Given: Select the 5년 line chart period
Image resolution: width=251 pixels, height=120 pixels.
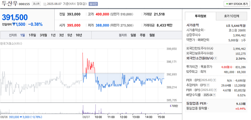Looking at the screenshot, I should [70, 35].
